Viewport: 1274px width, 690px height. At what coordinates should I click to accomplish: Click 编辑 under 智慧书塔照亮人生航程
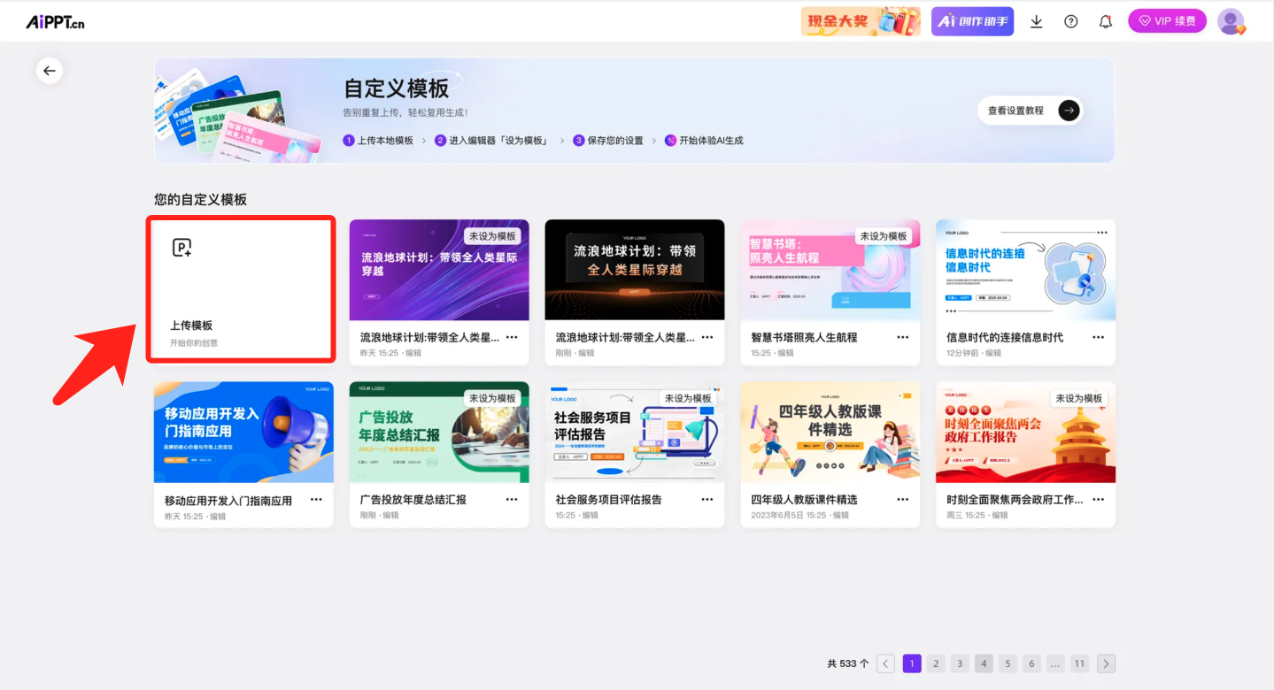coord(784,353)
